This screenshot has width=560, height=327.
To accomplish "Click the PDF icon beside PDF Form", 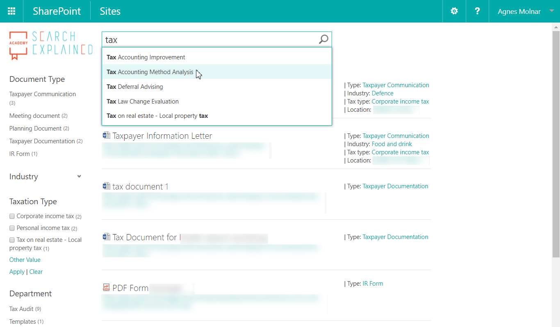I will [x=106, y=288].
